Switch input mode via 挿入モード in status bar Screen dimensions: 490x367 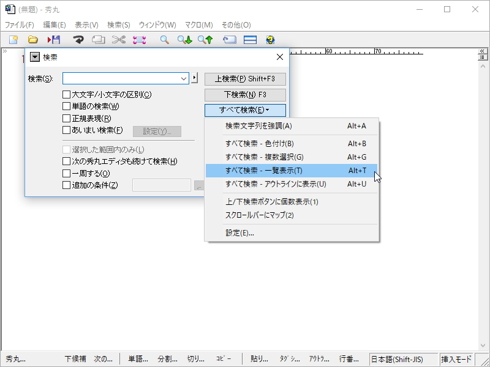[x=456, y=359]
